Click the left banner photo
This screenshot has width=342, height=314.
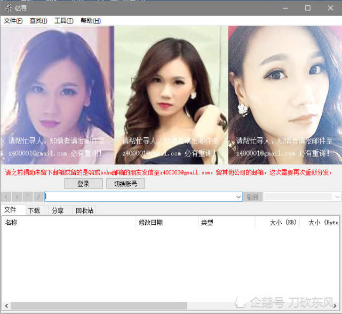[58, 95]
